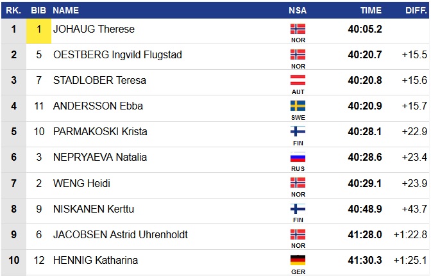Screen dimensions: 431x276
Task: Click the NSA column header
Action: coord(298,10)
